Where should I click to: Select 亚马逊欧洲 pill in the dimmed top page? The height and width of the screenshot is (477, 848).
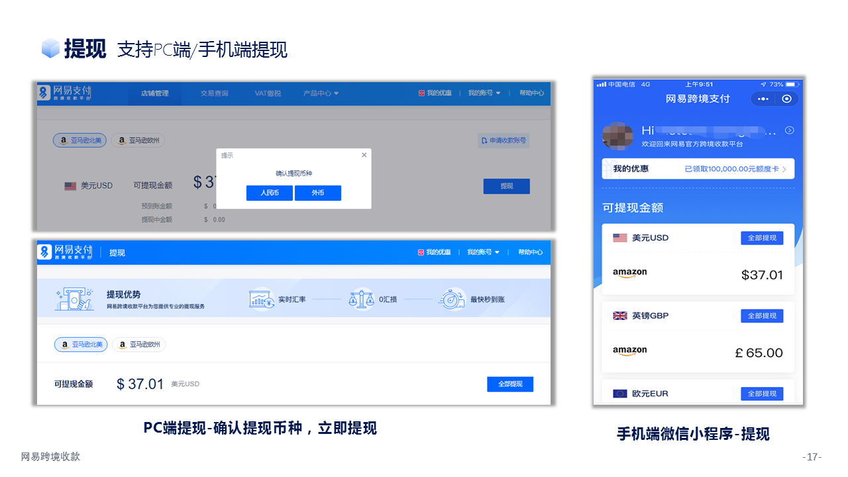(138, 140)
